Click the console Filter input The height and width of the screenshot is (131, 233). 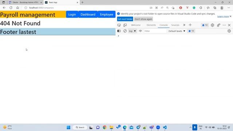(x=155, y=31)
